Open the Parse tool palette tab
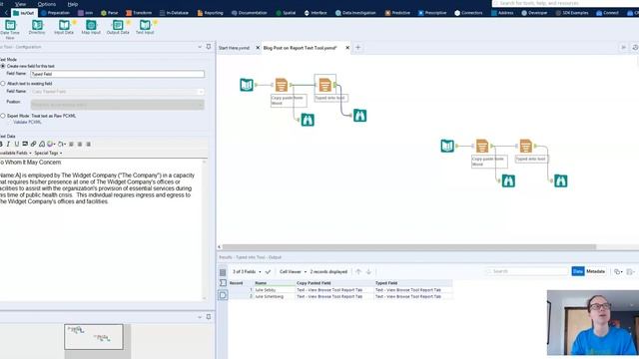The width and height of the screenshot is (639, 359). (110, 13)
